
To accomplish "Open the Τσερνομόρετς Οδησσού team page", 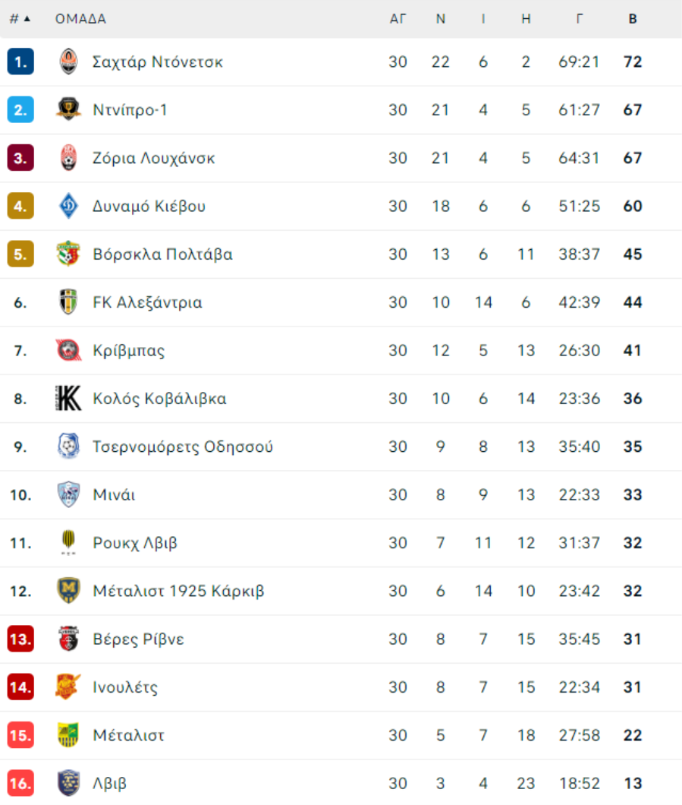I will (183, 447).
